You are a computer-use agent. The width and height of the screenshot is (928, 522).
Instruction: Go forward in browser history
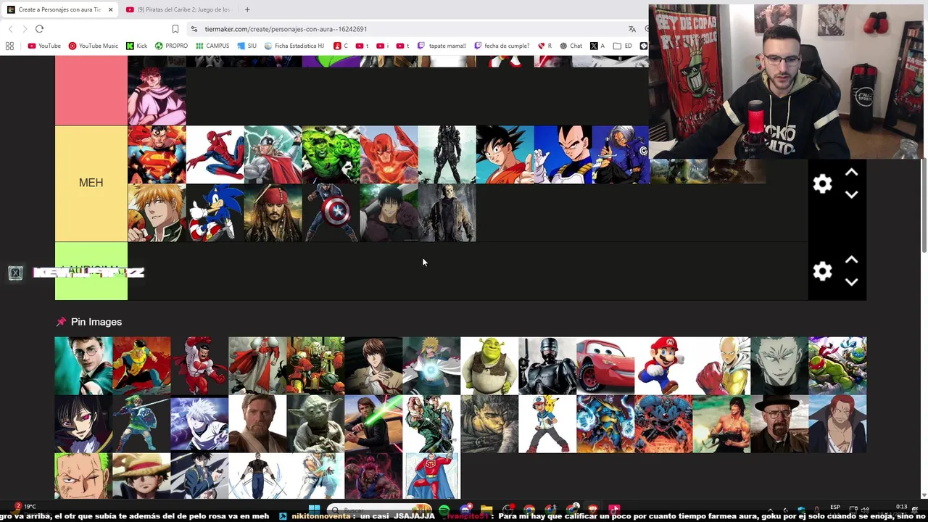point(25,29)
